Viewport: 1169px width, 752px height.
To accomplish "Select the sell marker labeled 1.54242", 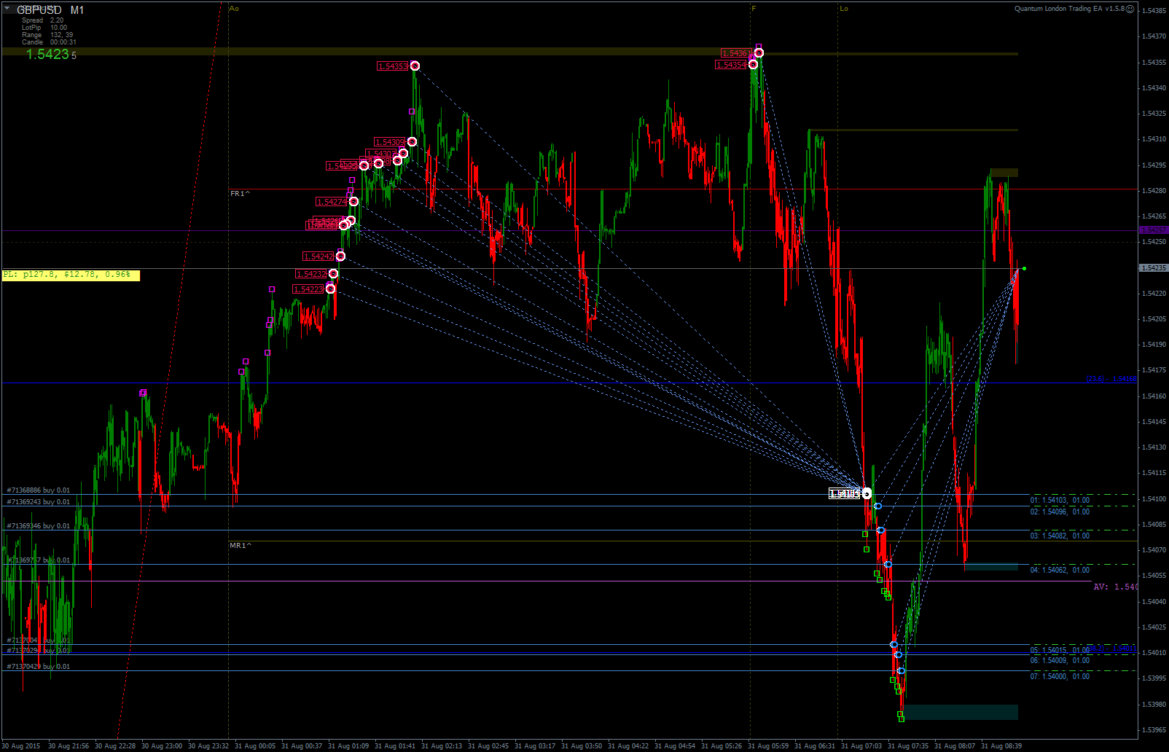I will pyautogui.click(x=340, y=256).
